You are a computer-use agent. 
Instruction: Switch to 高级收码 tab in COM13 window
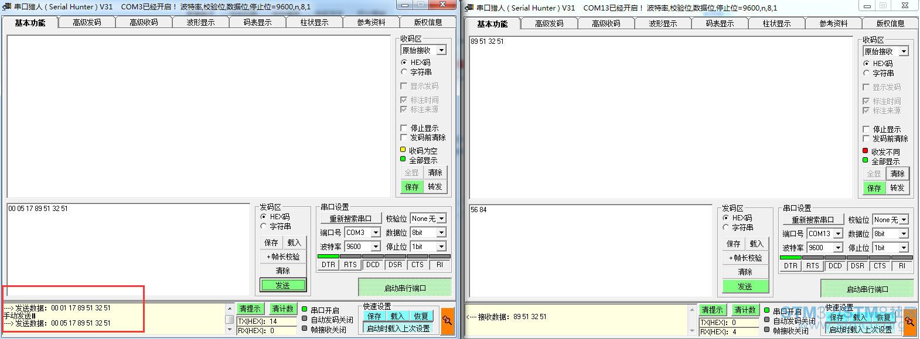coord(606,23)
